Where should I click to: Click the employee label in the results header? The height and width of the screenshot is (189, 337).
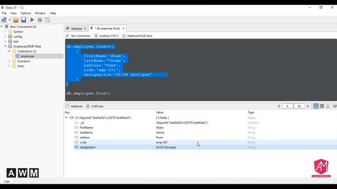[76, 106]
